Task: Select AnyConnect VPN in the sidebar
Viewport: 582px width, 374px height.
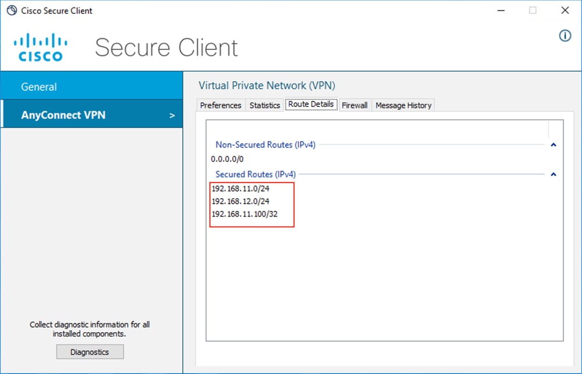Action: tap(91, 115)
